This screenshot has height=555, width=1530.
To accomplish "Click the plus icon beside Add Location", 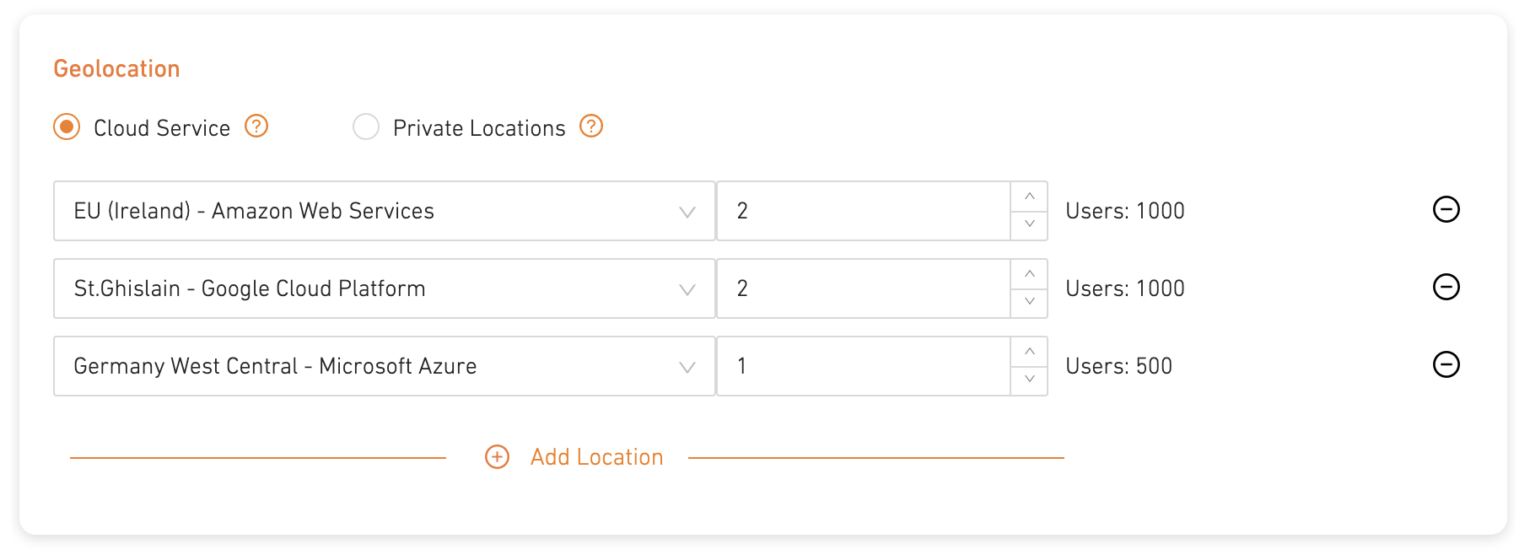I will tap(497, 457).
